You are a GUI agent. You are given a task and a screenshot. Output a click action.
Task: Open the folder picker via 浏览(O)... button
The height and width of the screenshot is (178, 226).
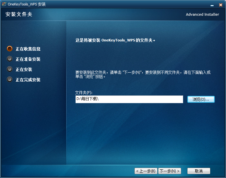click(x=201, y=100)
